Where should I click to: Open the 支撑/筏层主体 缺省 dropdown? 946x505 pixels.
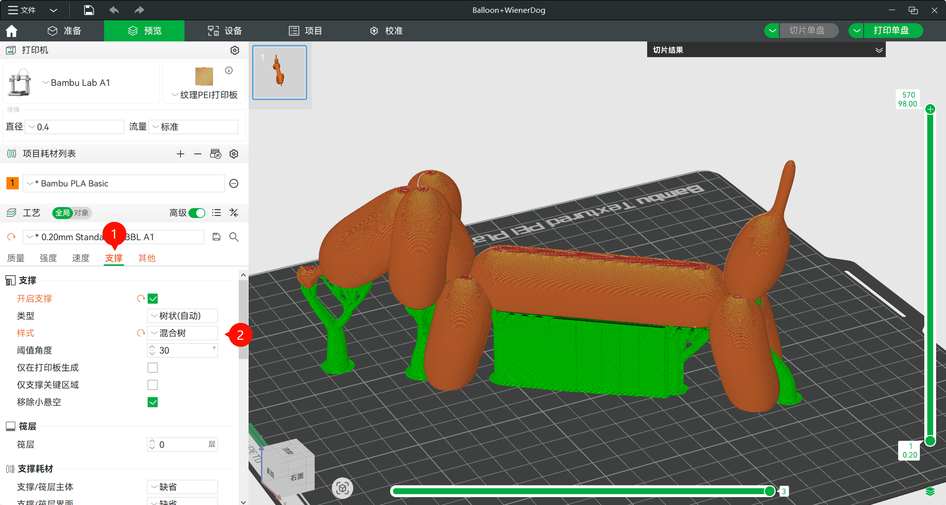pos(182,487)
